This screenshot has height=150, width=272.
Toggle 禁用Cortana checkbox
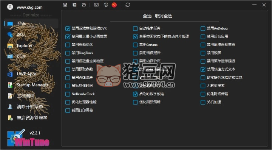135,45
